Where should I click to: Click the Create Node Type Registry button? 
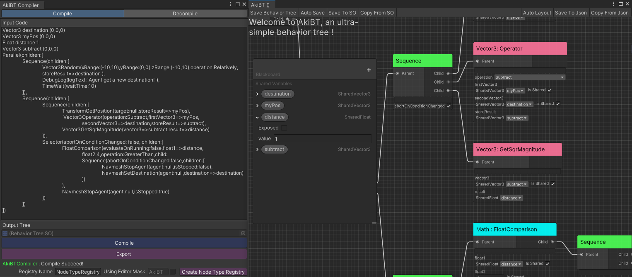[x=213, y=272]
